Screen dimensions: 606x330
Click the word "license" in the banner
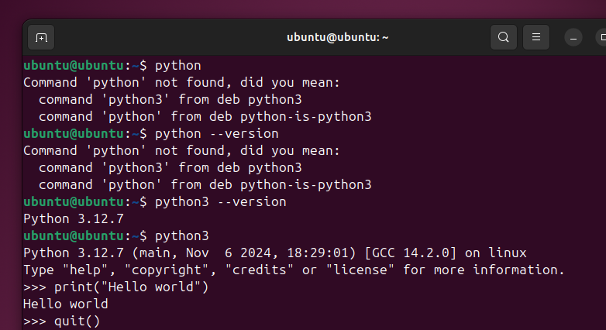pos(360,270)
